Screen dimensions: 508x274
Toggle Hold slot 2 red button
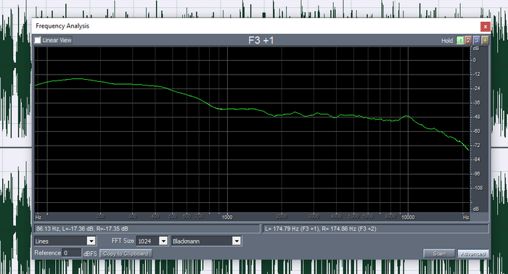point(468,40)
